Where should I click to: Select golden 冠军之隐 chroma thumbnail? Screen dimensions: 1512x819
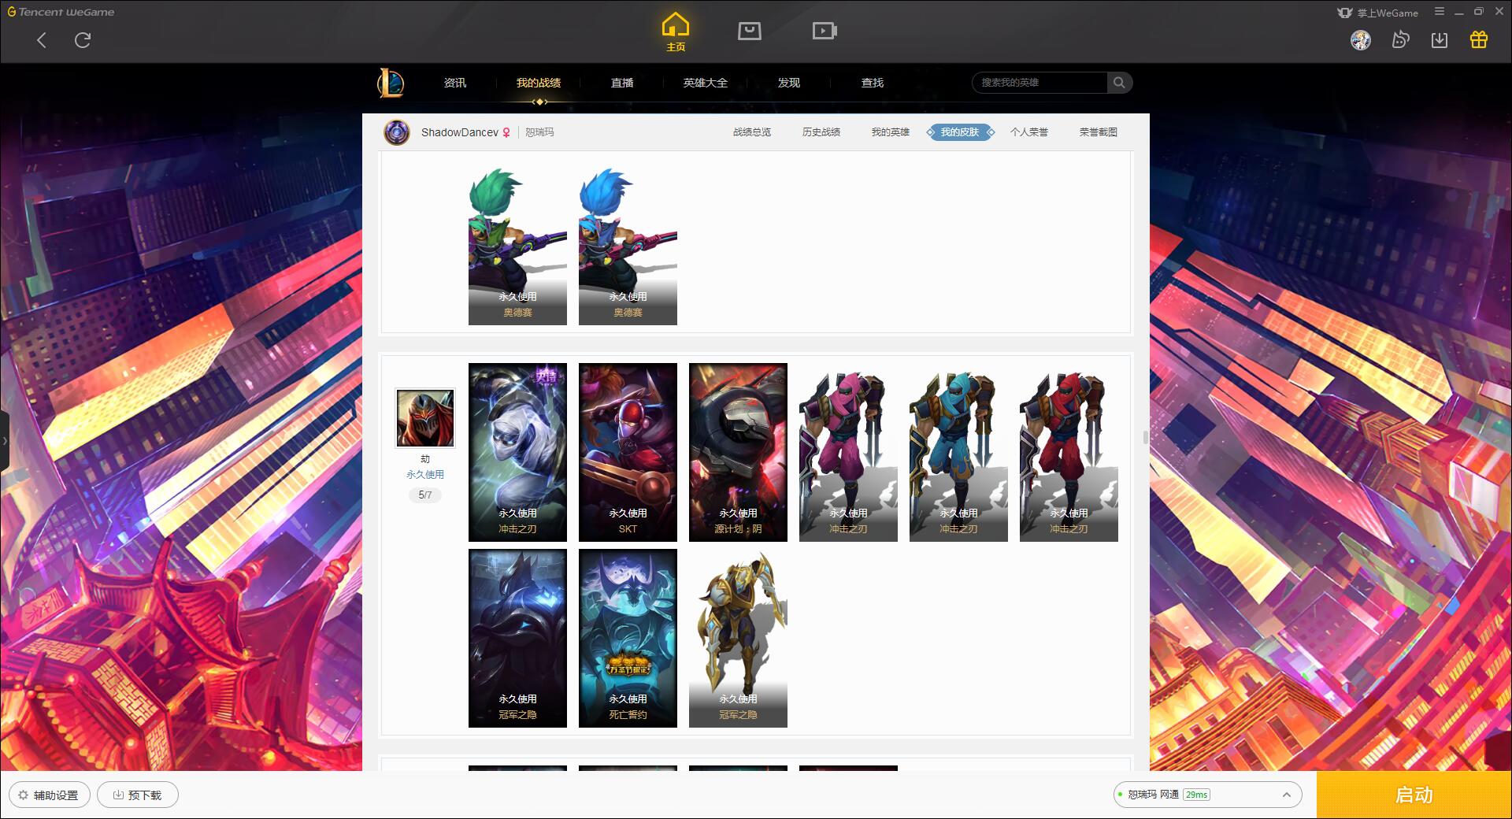point(738,638)
